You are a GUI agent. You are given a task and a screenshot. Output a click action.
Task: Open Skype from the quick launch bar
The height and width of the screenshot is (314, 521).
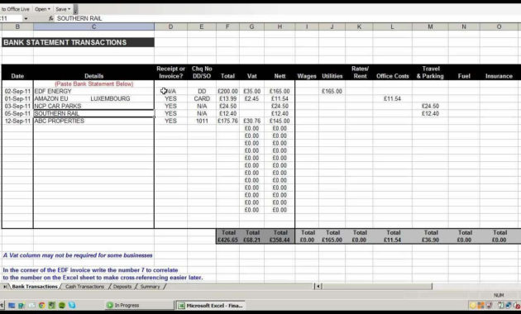72,305
